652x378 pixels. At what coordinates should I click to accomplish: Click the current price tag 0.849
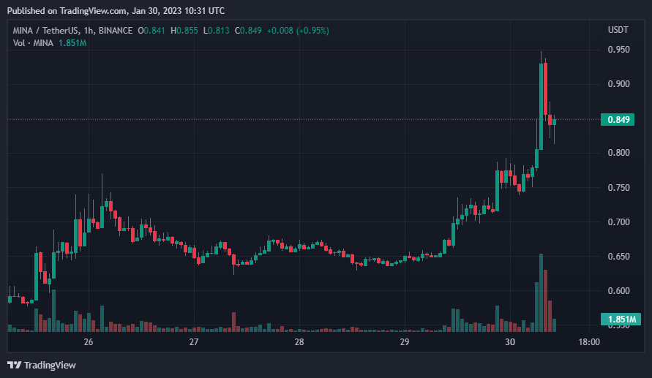click(x=618, y=120)
